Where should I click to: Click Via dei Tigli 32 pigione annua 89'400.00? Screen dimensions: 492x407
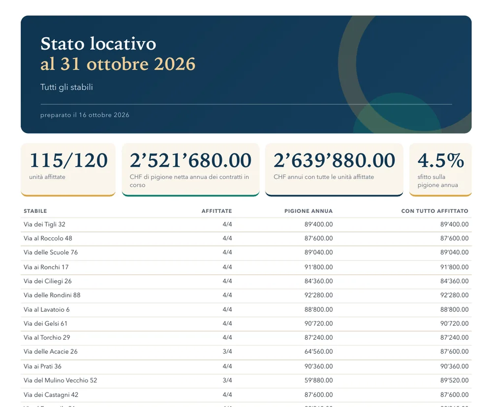[318, 224]
